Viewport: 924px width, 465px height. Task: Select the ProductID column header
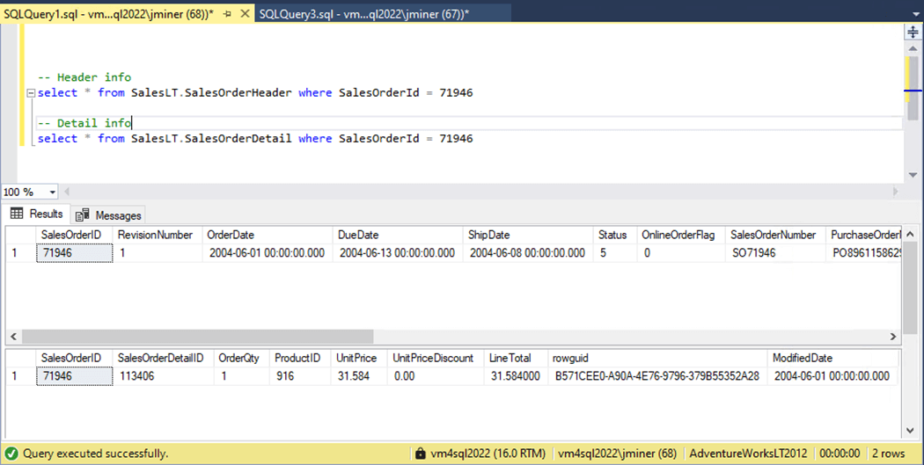click(x=300, y=358)
